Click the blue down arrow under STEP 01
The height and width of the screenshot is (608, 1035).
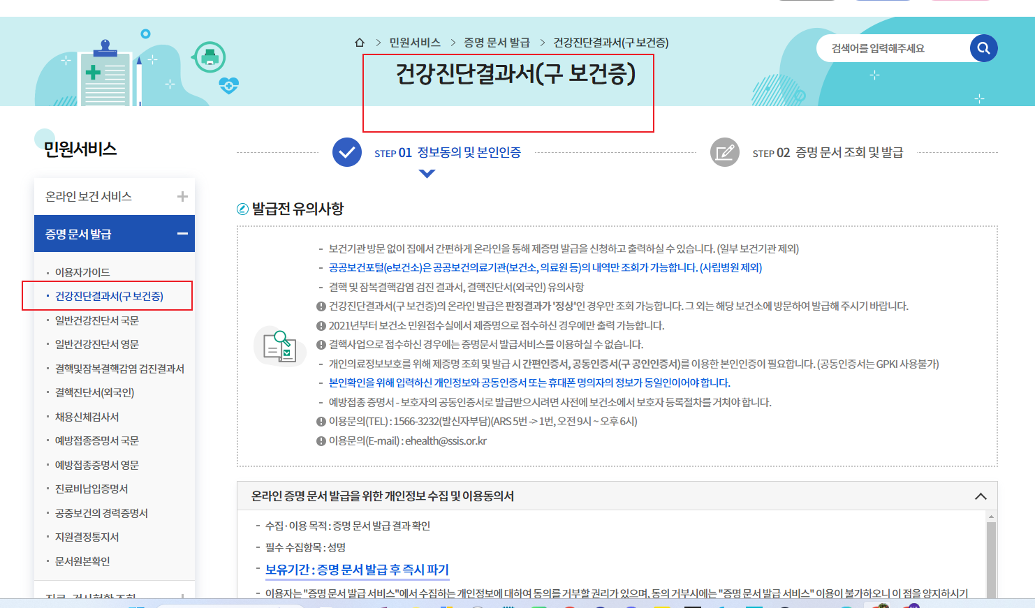427,173
